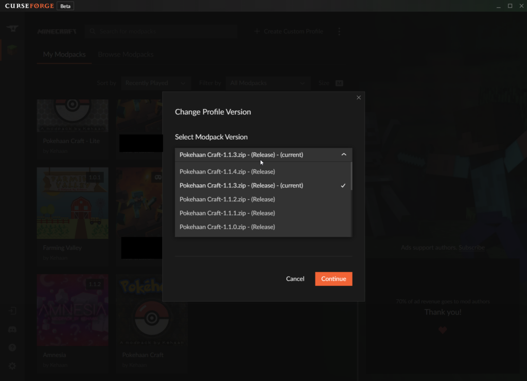Open the Amnesia modpack thumbnail
527x381 pixels.
[x=73, y=310]
